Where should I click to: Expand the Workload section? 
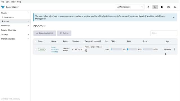pos(29,26)
